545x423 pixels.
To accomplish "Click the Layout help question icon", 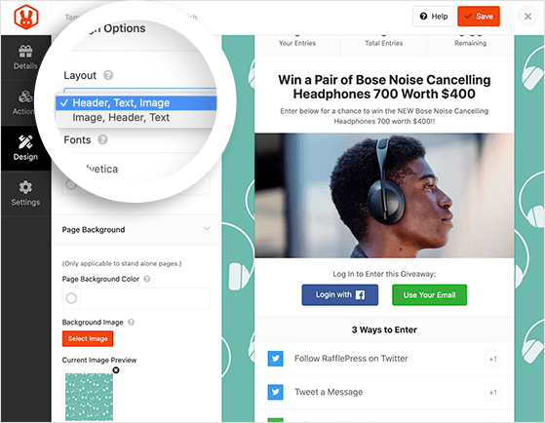I will 108,75.
